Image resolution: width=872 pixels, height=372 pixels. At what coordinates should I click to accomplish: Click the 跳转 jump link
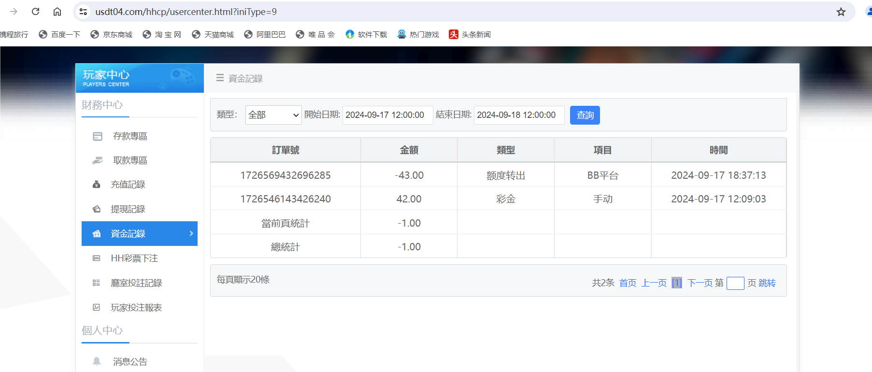(767, 283)
